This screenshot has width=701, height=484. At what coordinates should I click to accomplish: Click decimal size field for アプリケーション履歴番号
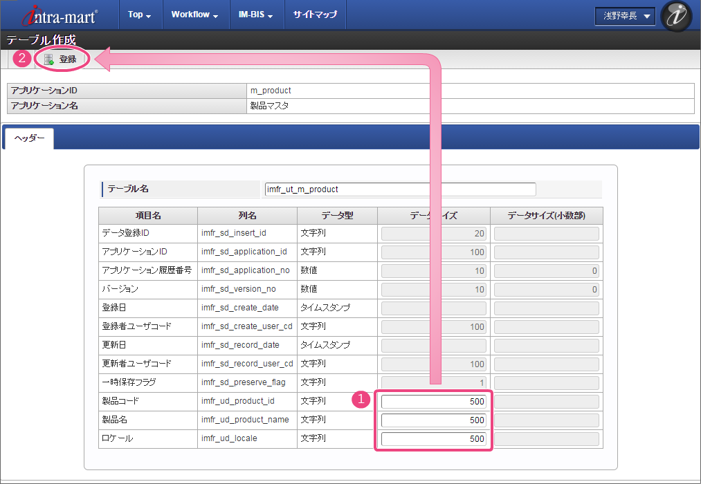546,271
